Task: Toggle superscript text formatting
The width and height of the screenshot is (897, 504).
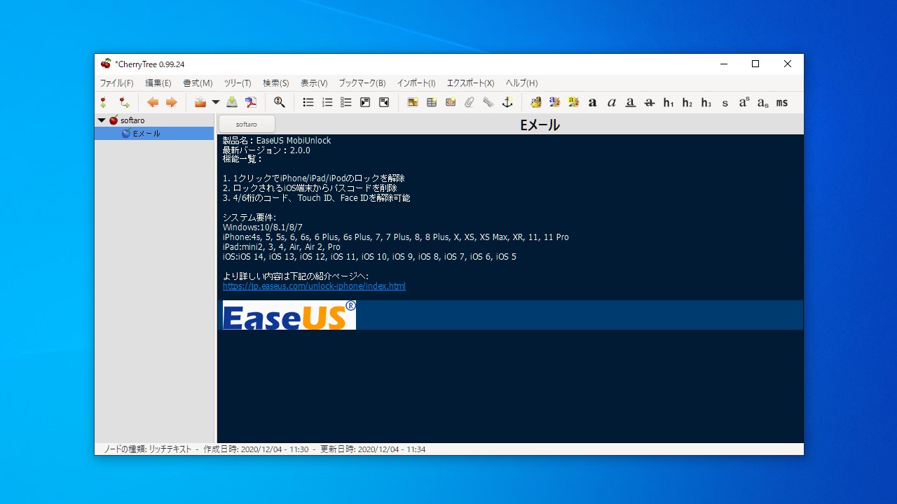Action: tap(744, 102)
